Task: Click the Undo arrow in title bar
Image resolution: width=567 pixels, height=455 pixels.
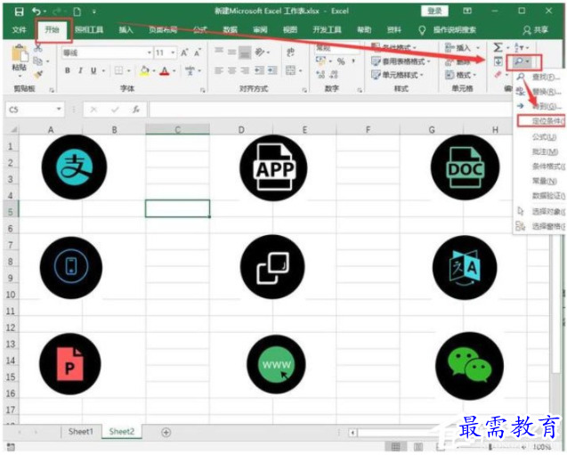Action: (36, 12)
